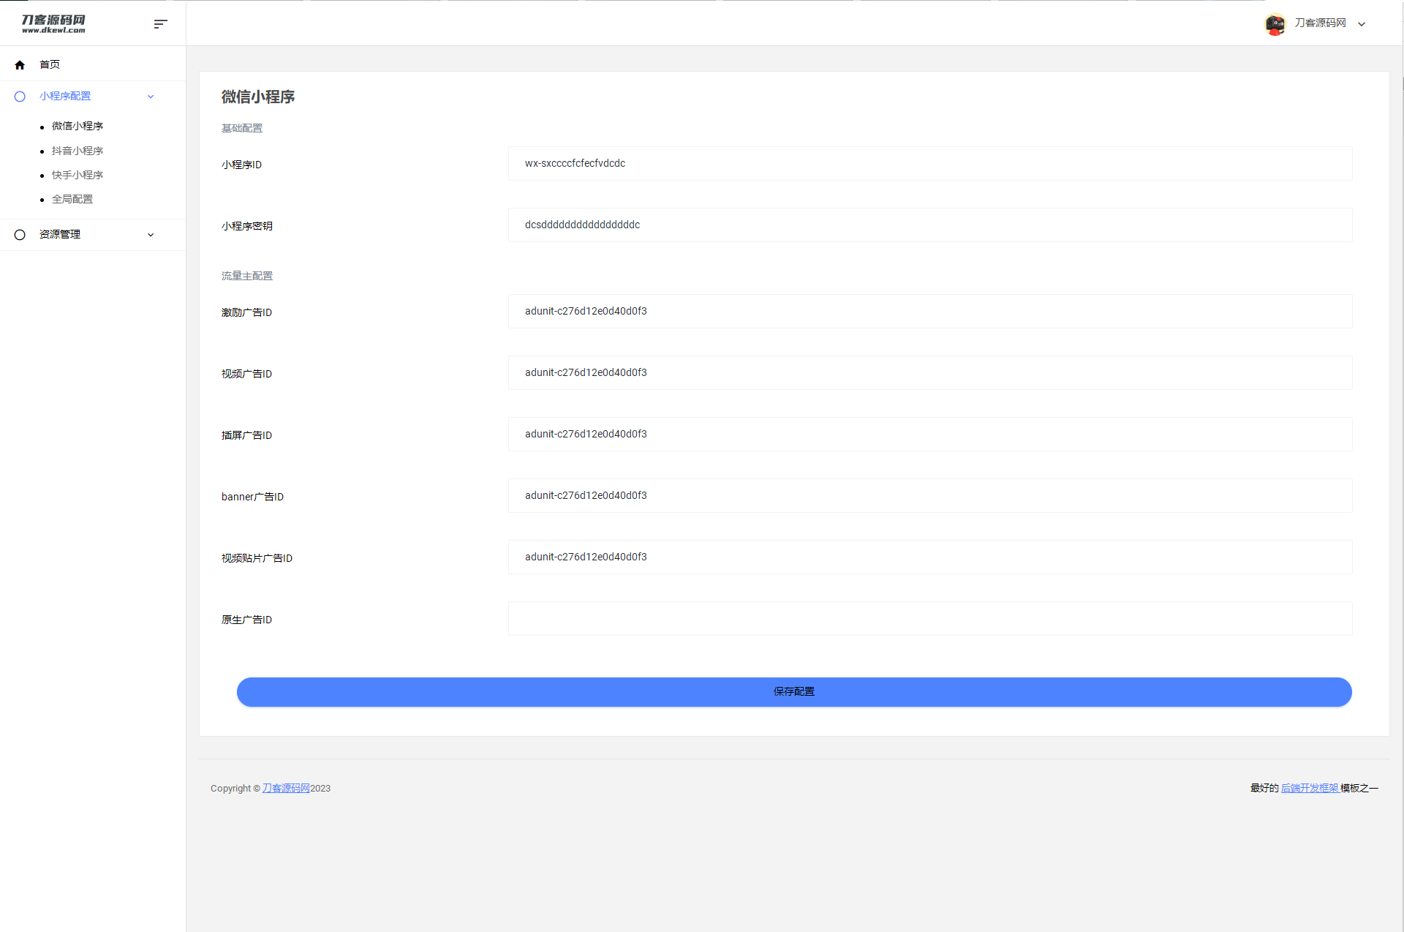This screenshot has height=932, width=1404.
Task: Select 快手小程序 in the sidebar
Action: pyautogui.click(x=78, y=175)
